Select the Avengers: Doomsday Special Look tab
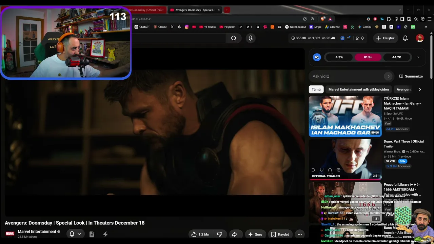 (195, 10)
